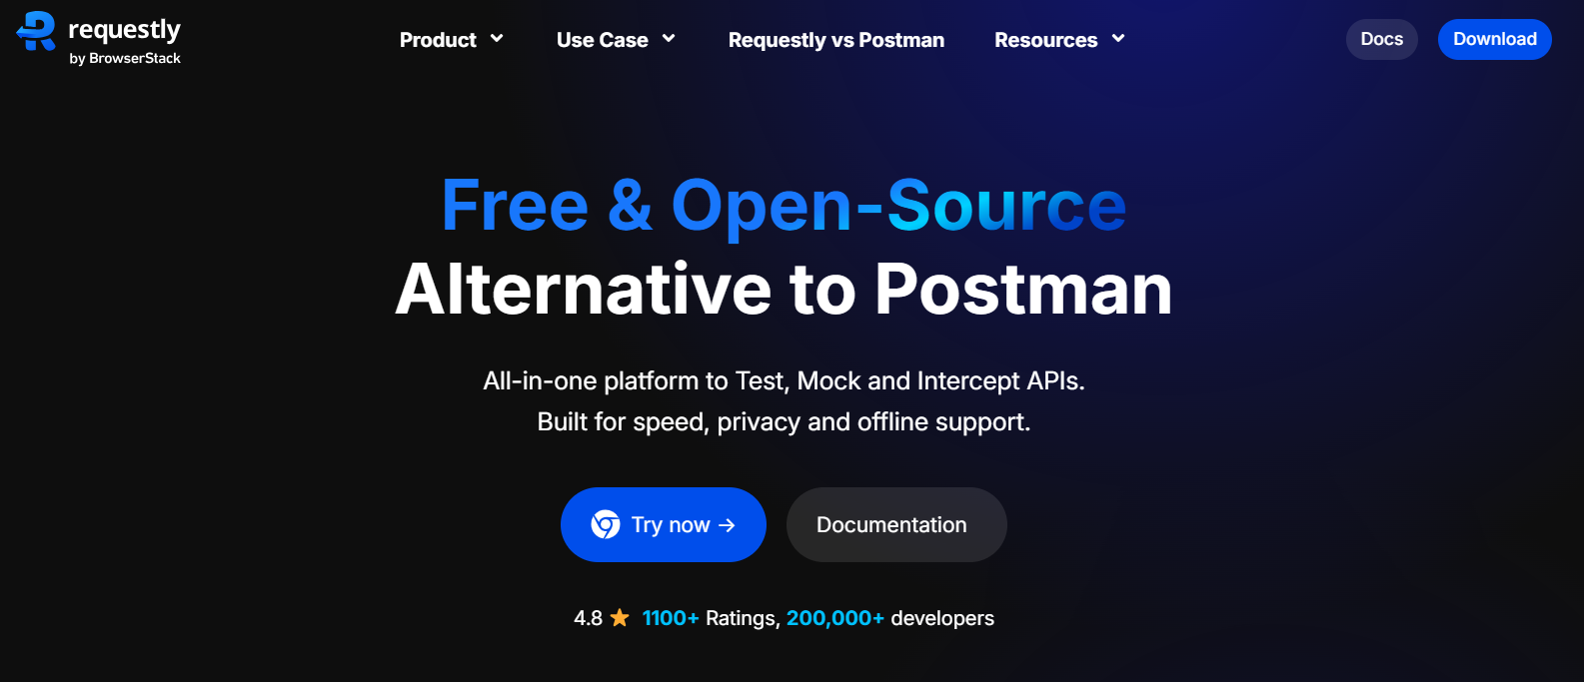Open the Use Case menu
Viewport: 1584px width, 682px height.
616,40
